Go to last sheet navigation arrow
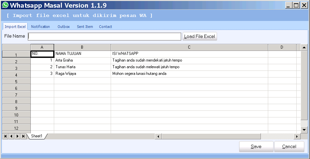310x159 pixels. pos(23,136)
